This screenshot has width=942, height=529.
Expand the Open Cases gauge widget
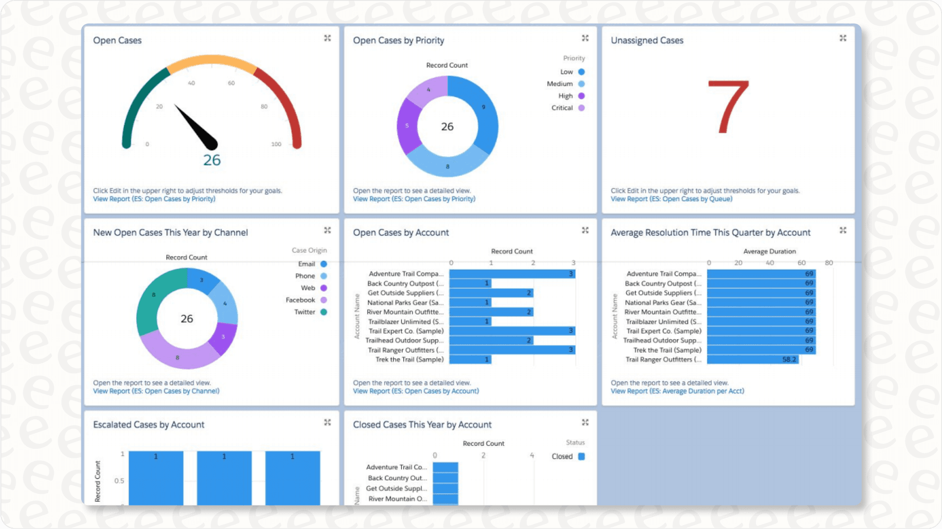click(327, 38)
